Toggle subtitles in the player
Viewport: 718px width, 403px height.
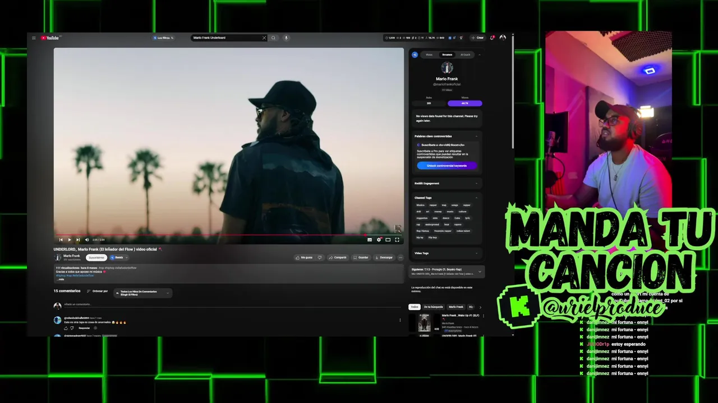pos(370,240)
